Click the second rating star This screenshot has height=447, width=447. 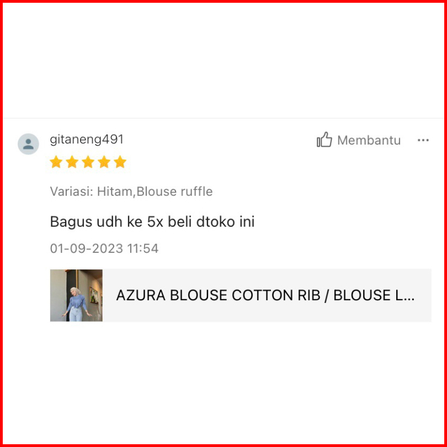click(x=72, y=162)
